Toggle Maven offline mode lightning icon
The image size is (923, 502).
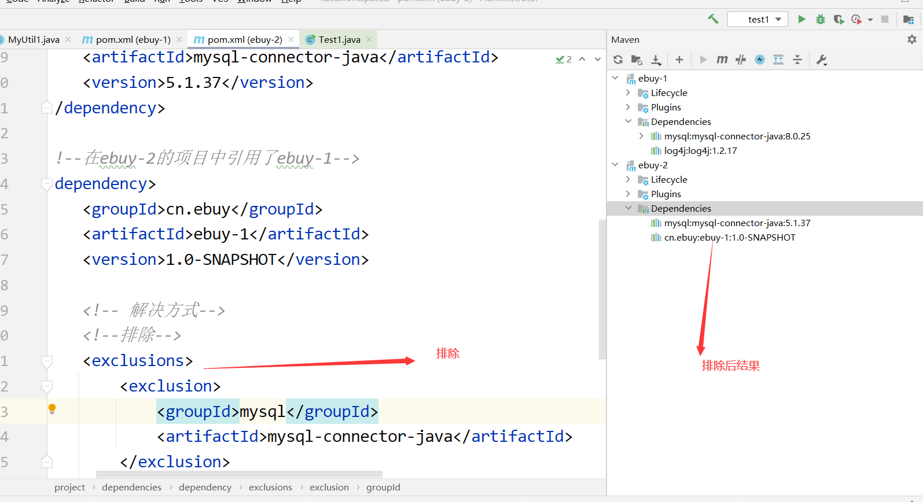[760, 60]
